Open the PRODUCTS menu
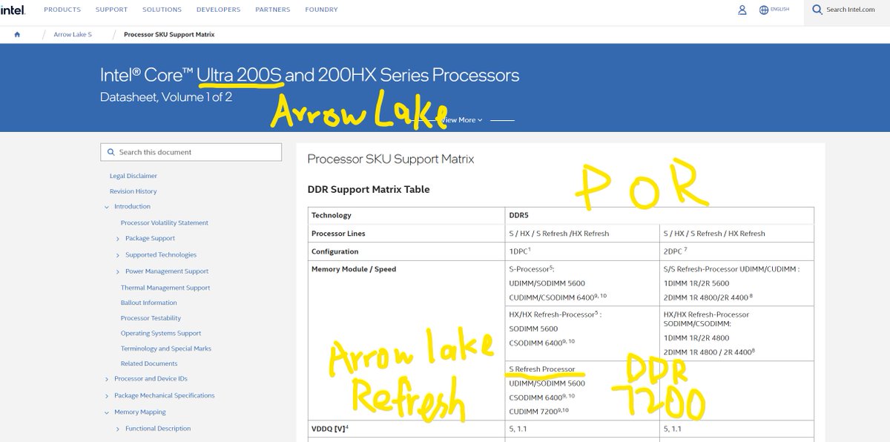Screen dimensions: 890x442 62,10
